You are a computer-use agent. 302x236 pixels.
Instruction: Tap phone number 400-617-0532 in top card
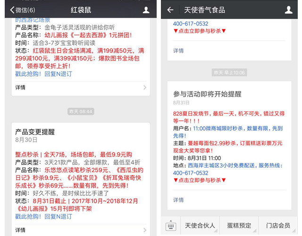[x=191, y=24]
